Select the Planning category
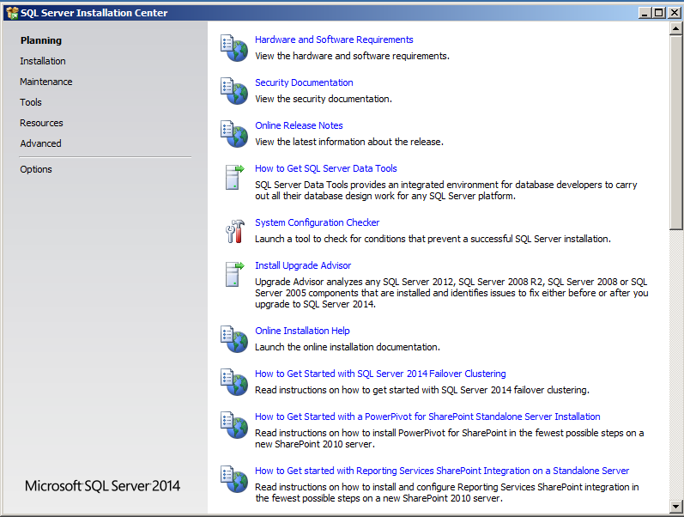 click(41, 40)
